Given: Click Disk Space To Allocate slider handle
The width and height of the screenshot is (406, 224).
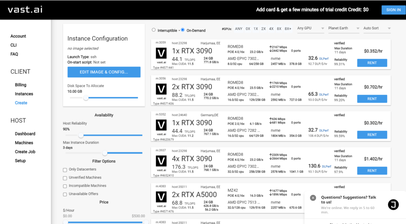Looking at the screenshot, I should pyautogui.click(x=86, y=98).
